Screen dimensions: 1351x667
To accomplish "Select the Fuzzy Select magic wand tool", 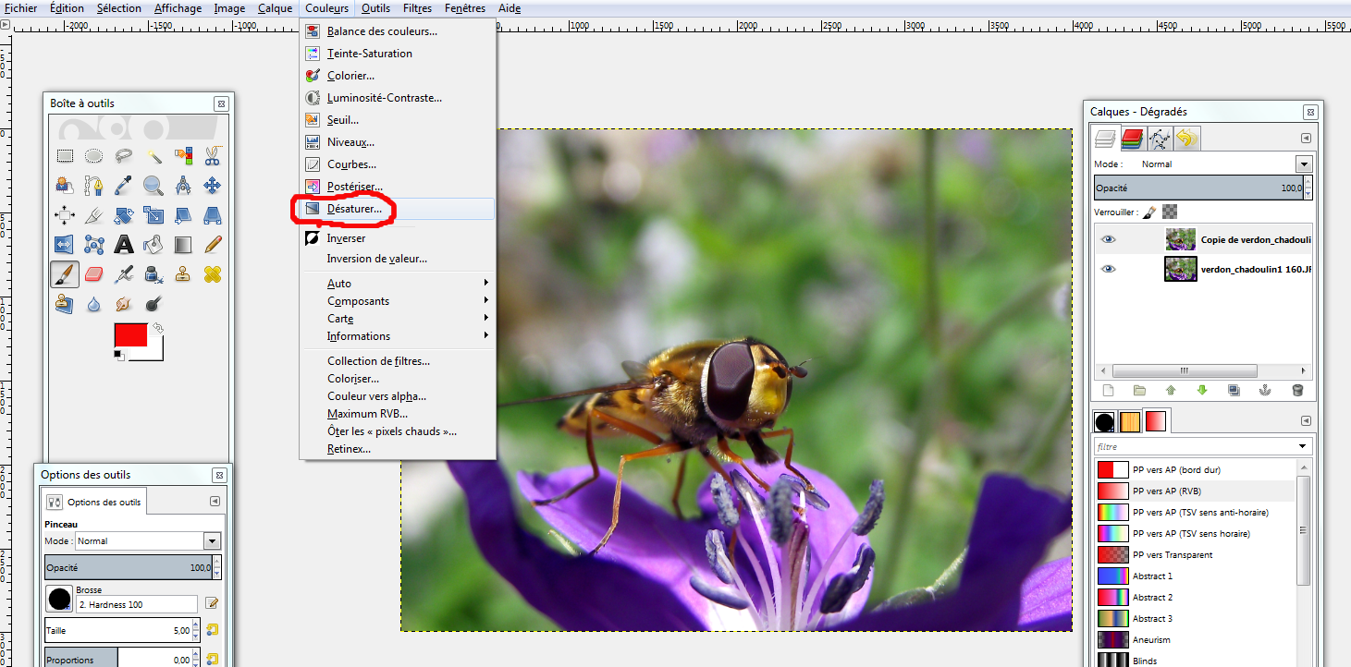I will click(154, 156).
